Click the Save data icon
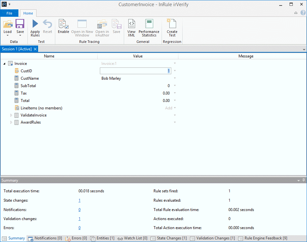307x242 pixels. [20, 25]
